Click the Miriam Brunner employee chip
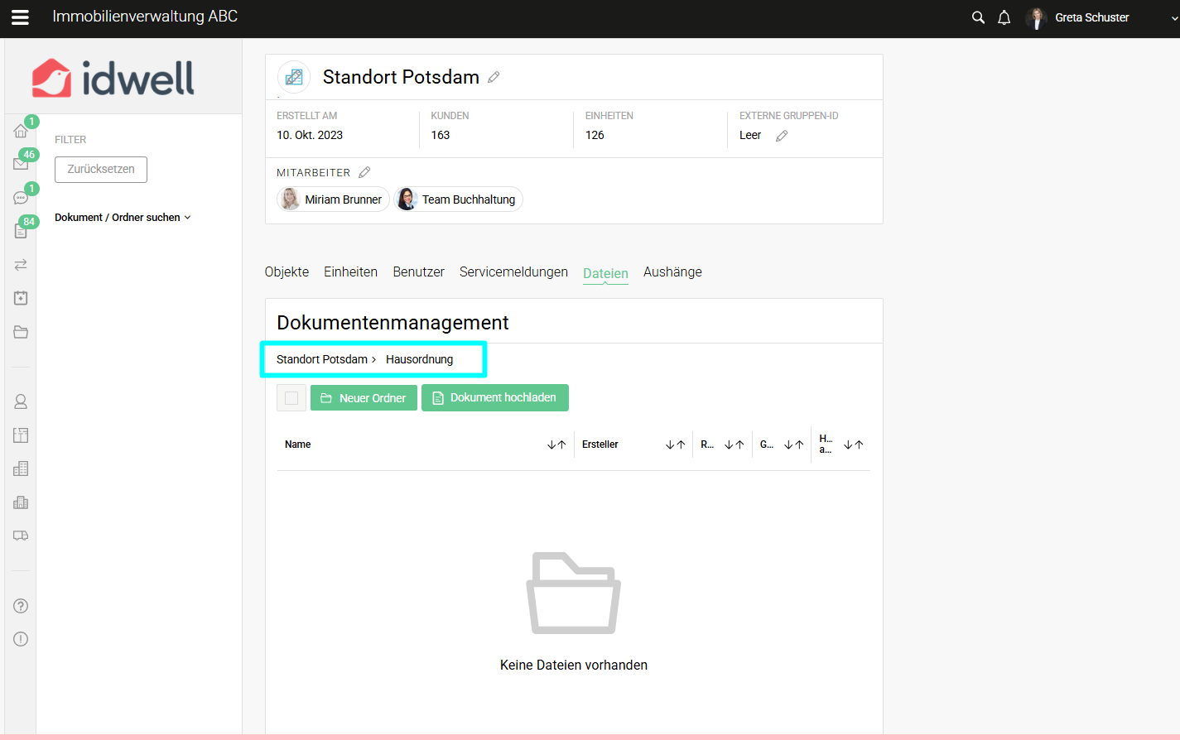Screen dimensions: 1180x740 coord(333,199)
